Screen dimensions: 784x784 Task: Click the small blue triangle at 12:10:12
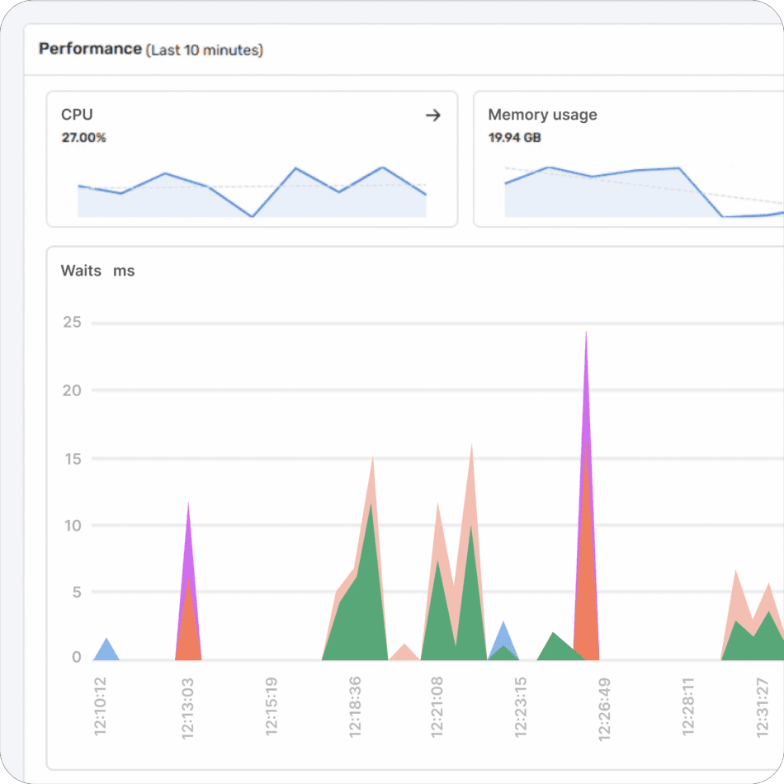(106, 651)
